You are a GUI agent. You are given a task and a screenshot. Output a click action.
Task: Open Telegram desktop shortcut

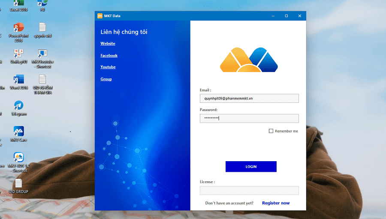pyautogui.click(x=19, y=108)
